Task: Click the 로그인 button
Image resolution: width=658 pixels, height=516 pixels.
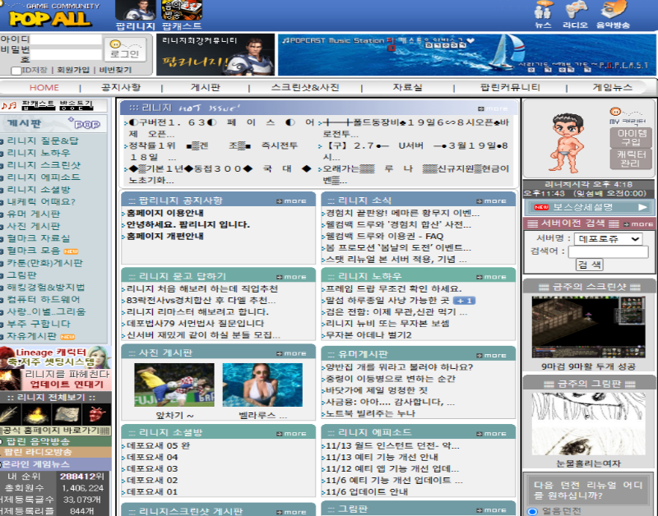Action: [x=125, y=49]
